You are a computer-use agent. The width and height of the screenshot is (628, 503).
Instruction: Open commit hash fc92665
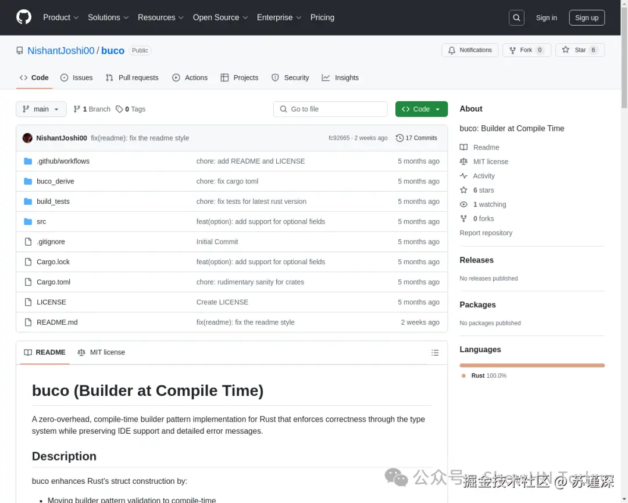coord(339,137)
